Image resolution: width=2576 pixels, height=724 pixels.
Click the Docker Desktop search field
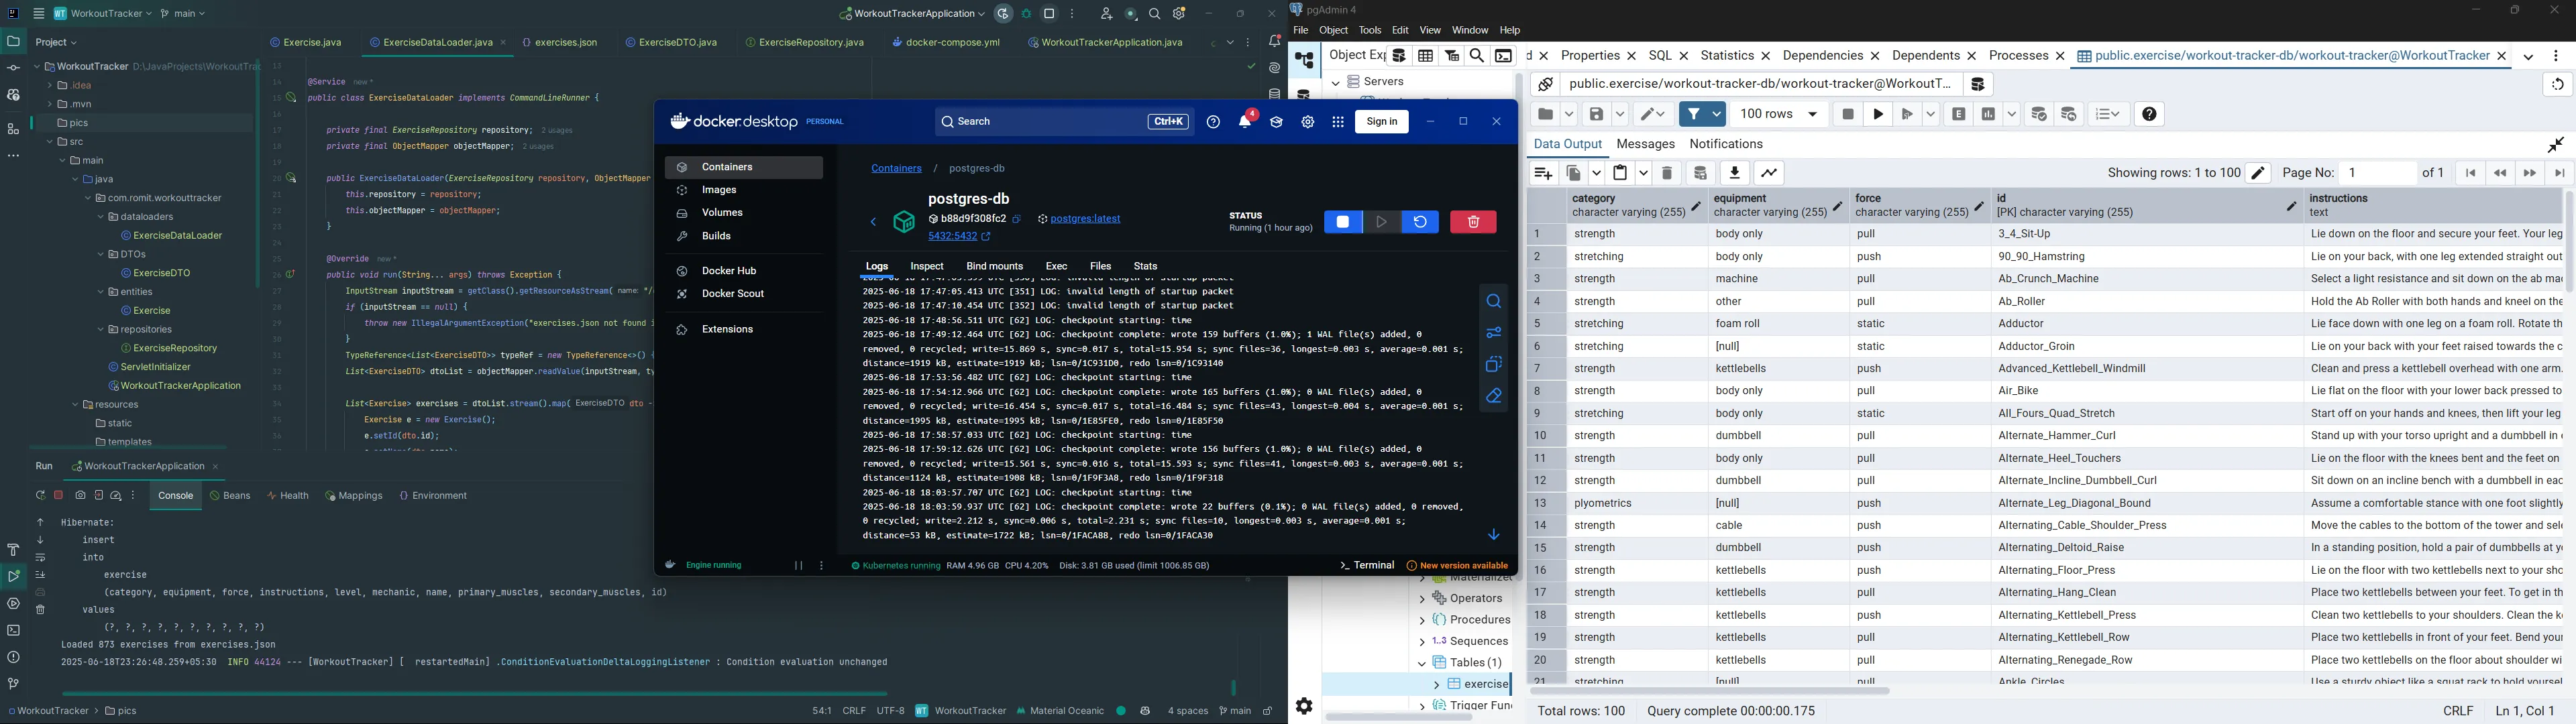pos(1064,122)
